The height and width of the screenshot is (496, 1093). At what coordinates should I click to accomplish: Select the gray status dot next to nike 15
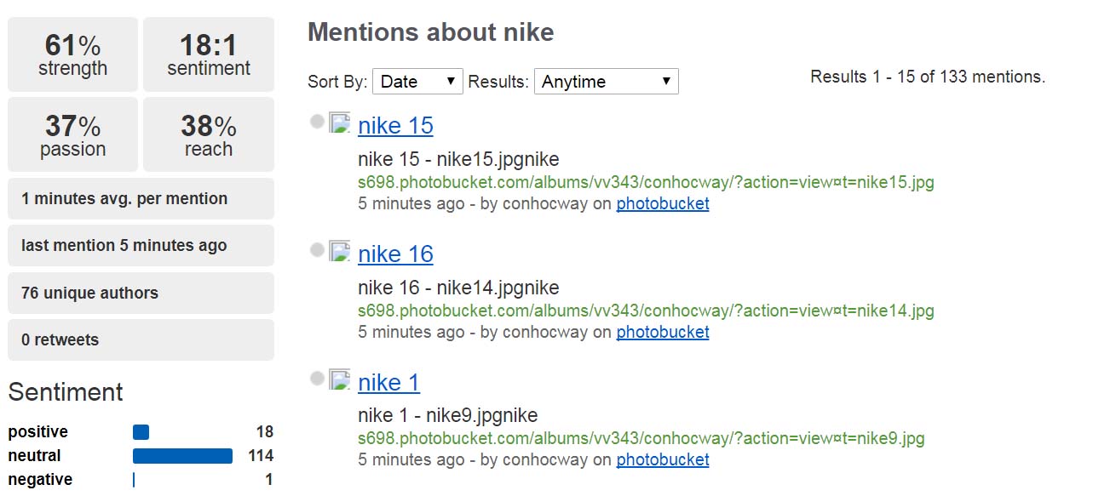coord(318,119)
